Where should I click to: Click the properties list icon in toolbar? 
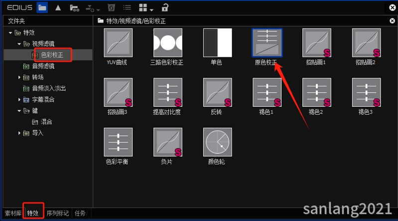(127, 8)
